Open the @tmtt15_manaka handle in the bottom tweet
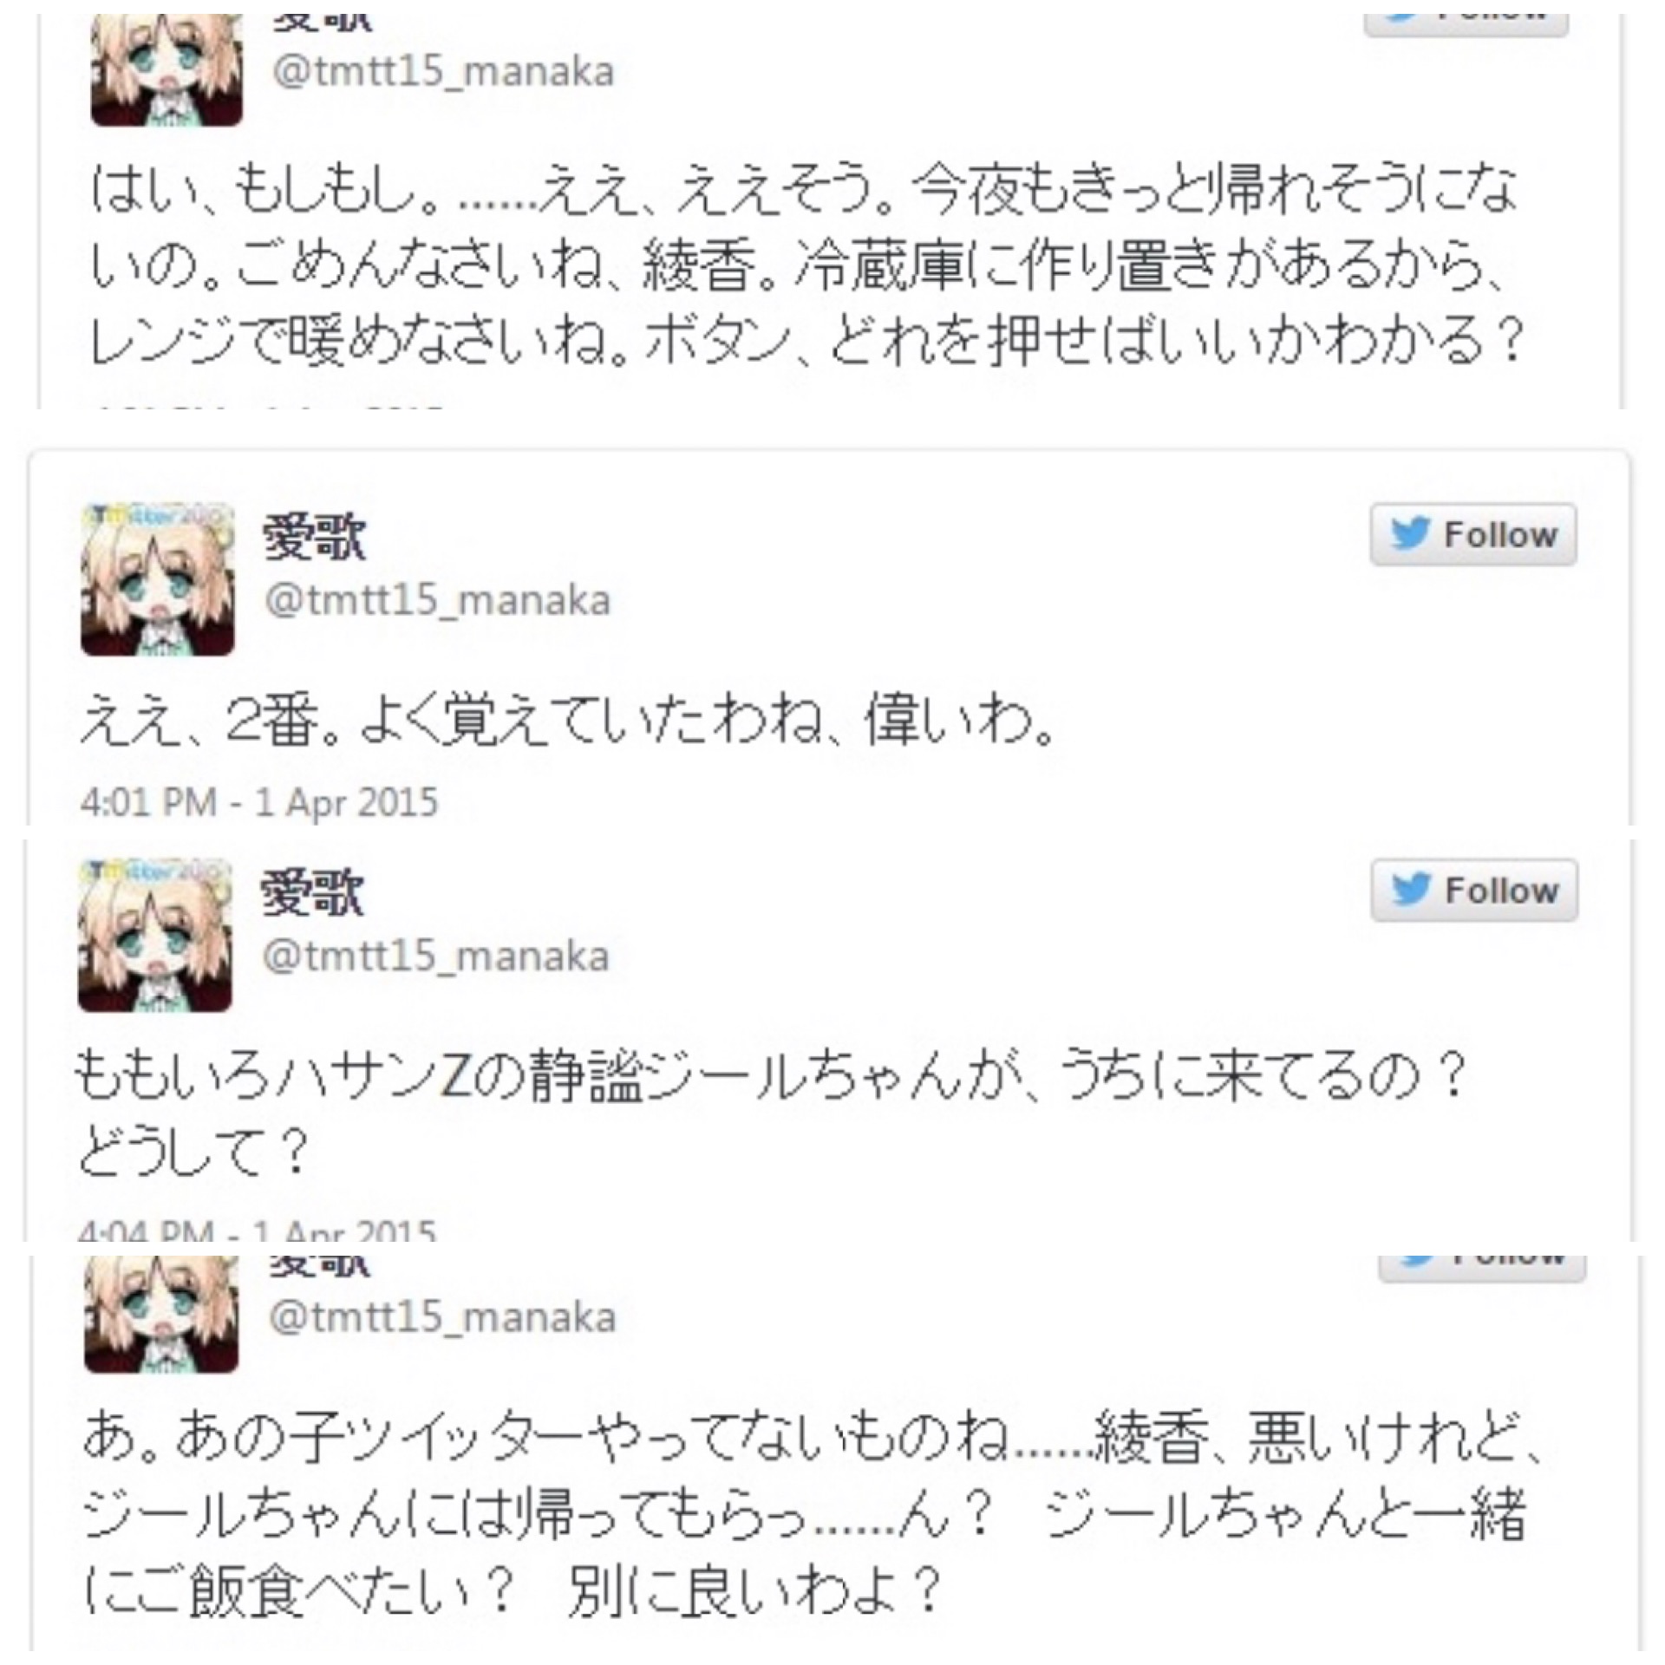This screenshot has height=1665, width=1665. 442,1316
